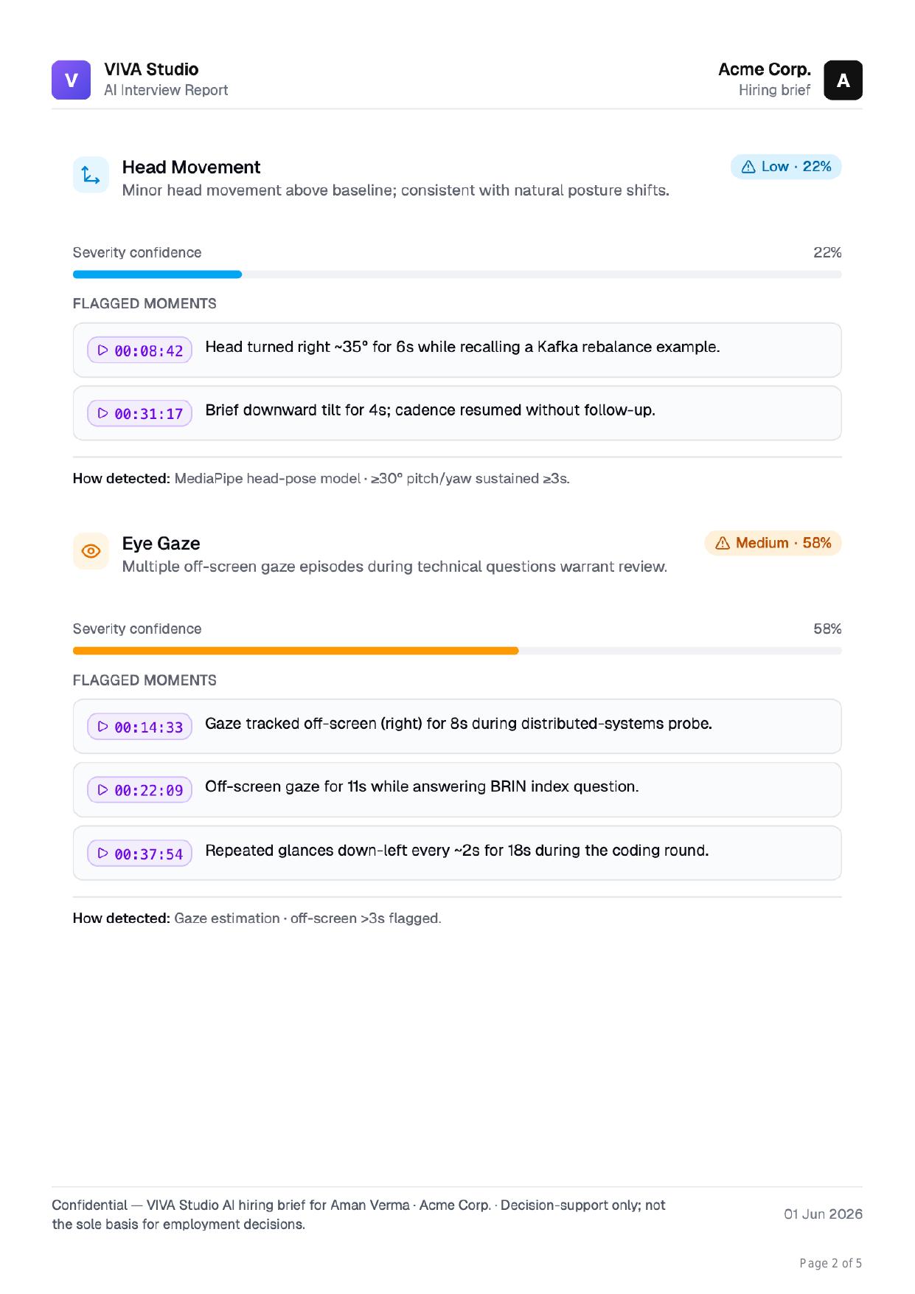
Task: Click the warning icon in Medium 58% badge
Action: [x=723, y=543]
